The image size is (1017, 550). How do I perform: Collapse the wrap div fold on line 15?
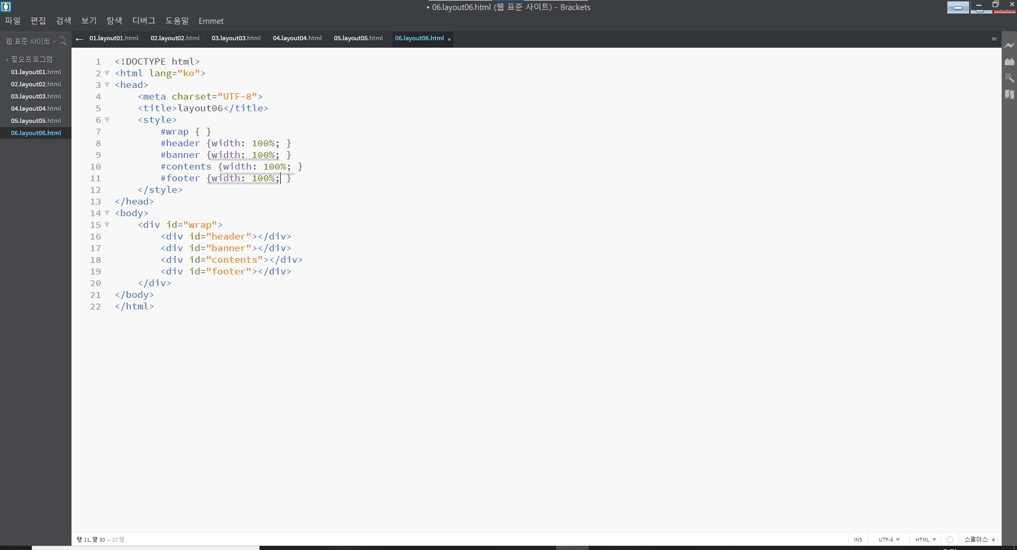click(107, 225)
